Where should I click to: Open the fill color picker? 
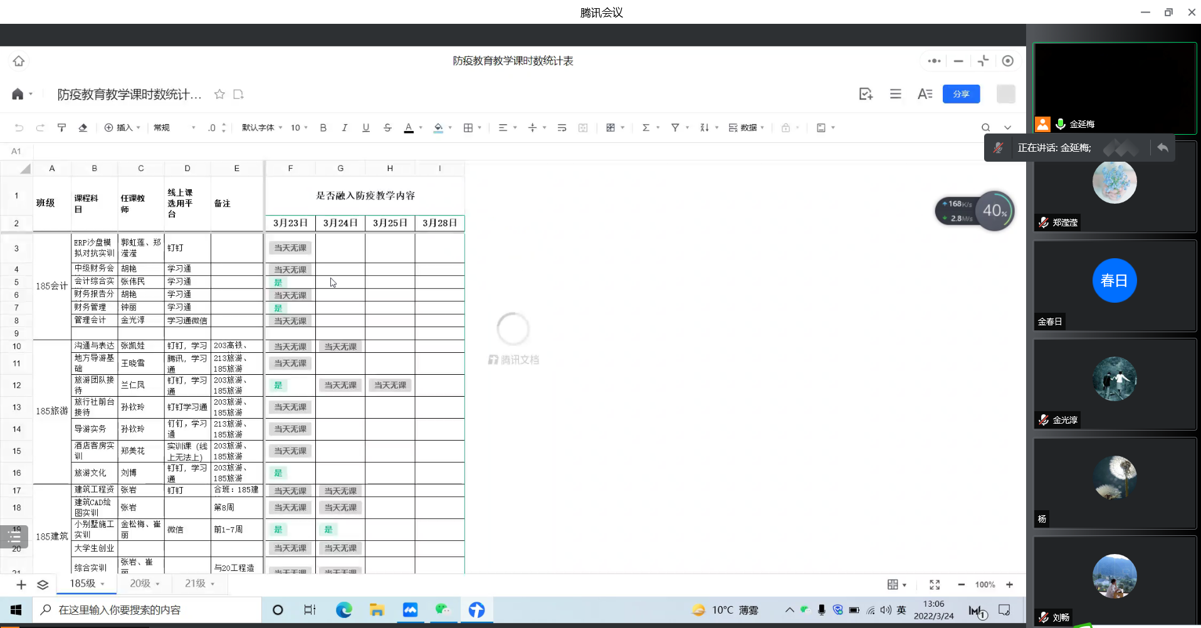(439, 128)
